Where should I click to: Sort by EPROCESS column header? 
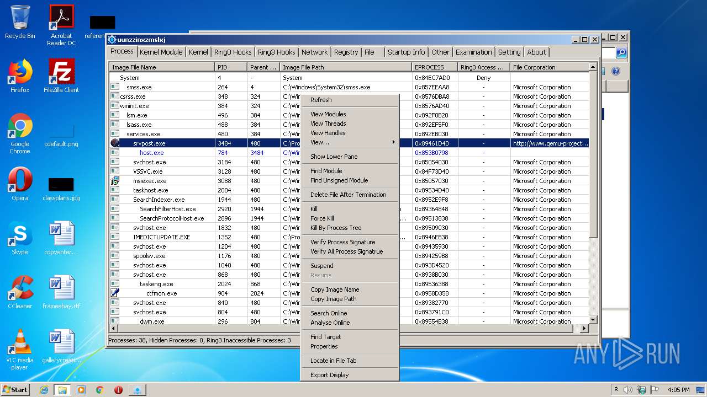(x=435, y=67)
